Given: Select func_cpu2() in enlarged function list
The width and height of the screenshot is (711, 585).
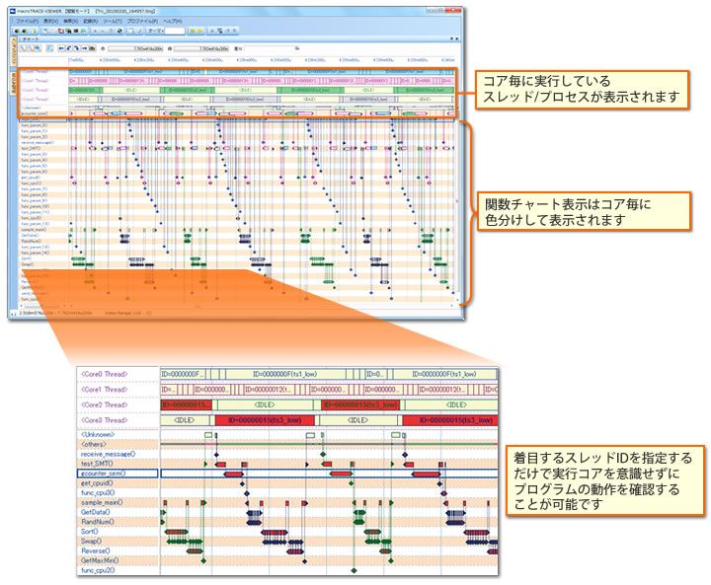Looking at the screenshot, I should tap(98, 570).
